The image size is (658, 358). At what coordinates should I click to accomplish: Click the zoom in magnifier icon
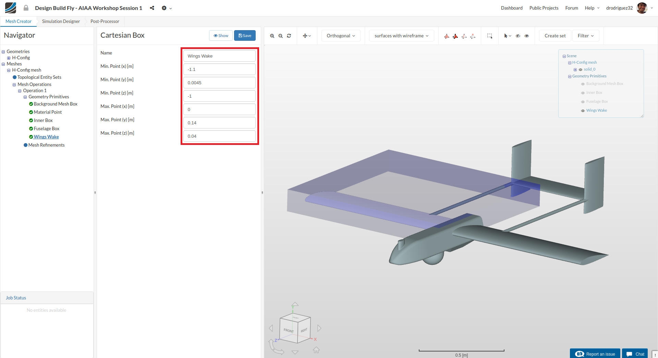pos(272,36)
